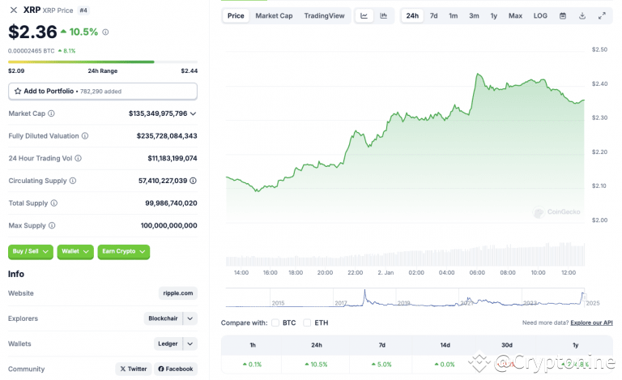Viewport: 622px width, 380px height.
Task: Switch to TradingView tab
Action: [325, 16]
